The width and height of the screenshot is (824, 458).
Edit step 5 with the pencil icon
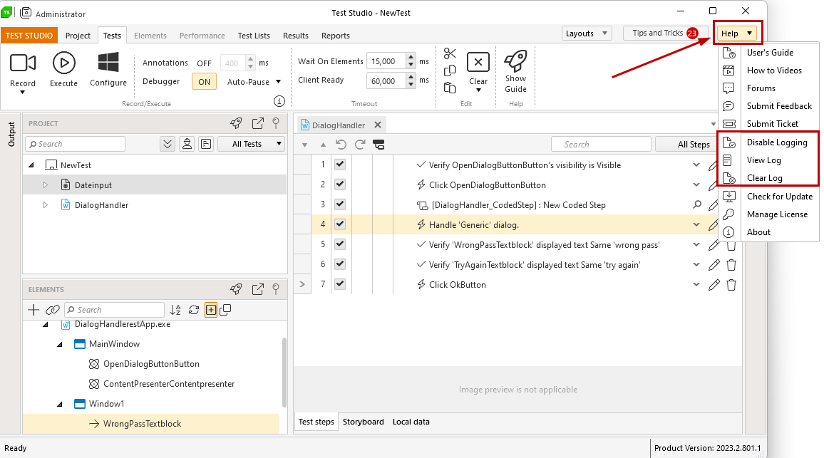pos(714,245)
